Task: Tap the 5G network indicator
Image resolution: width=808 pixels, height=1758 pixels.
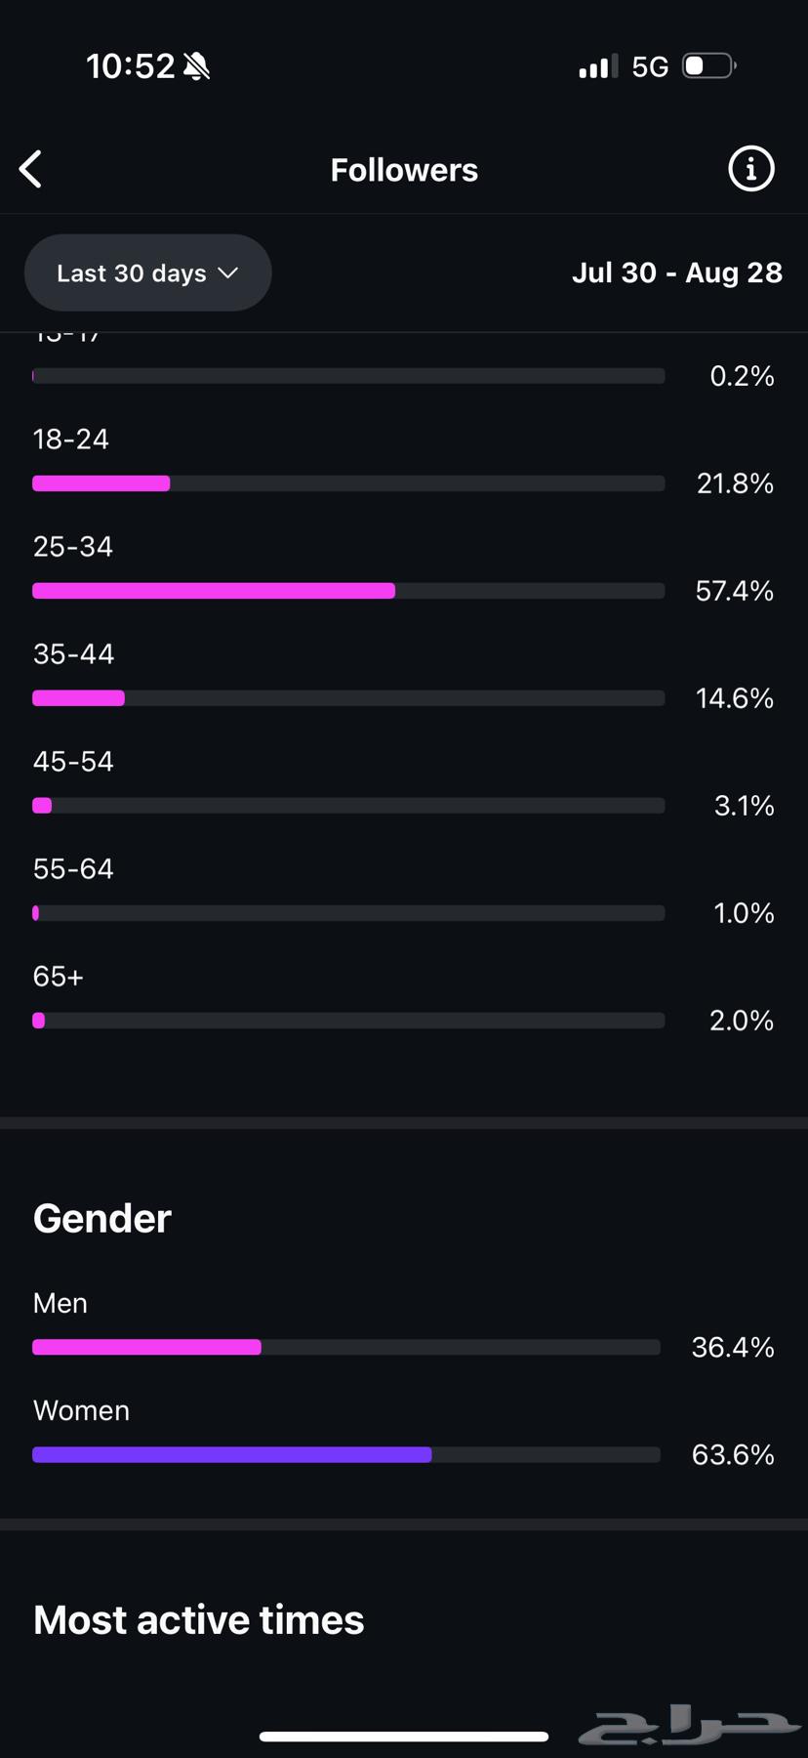Action: pyautogui.click(x=650, y=66)
